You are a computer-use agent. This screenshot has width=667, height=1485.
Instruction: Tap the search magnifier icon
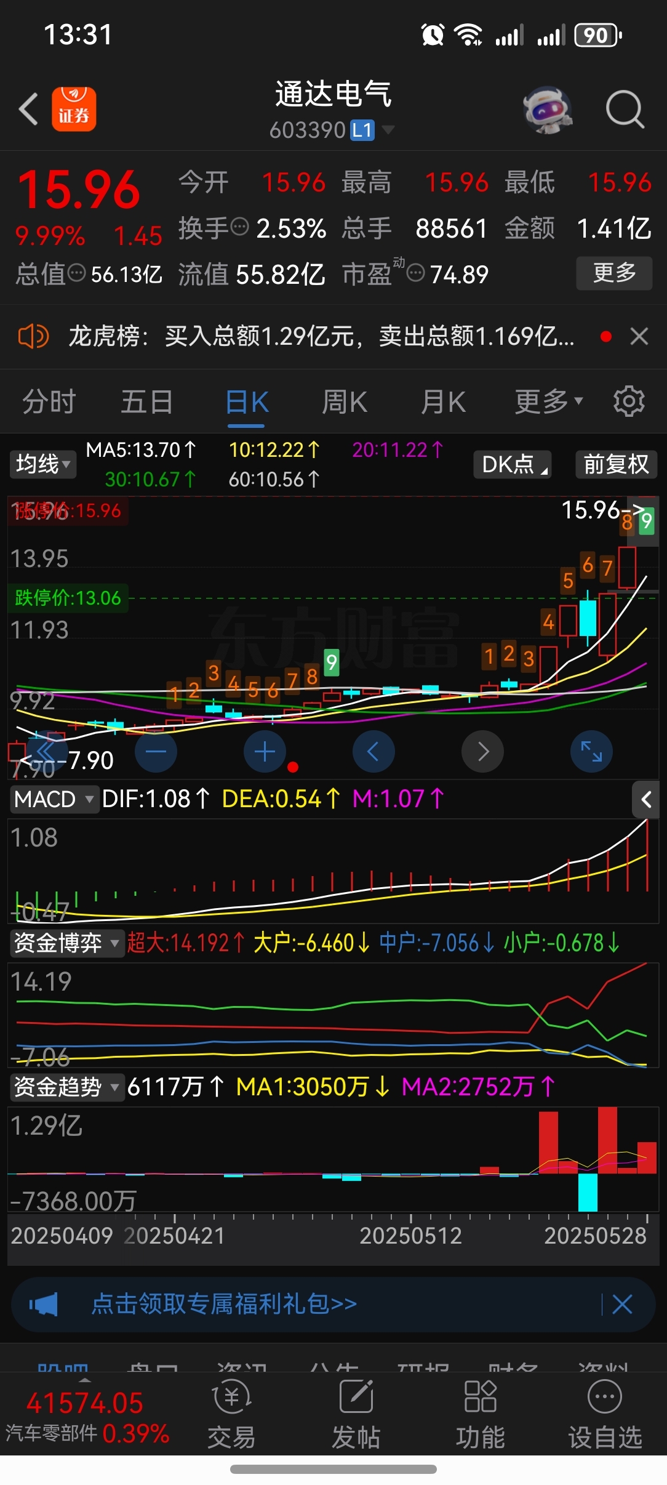pyautogui.click(x=625, y=110)
